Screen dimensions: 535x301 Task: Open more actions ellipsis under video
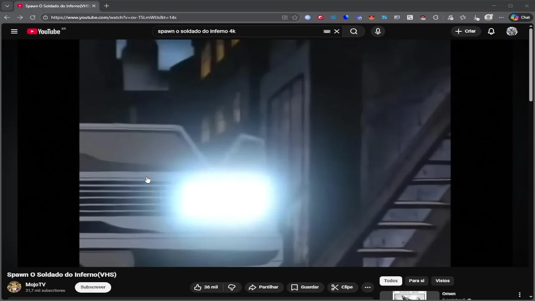coord(367,287)
